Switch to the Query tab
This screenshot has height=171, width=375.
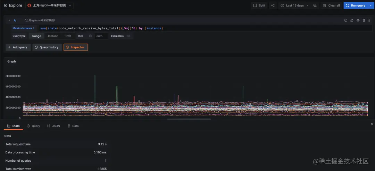33,126
